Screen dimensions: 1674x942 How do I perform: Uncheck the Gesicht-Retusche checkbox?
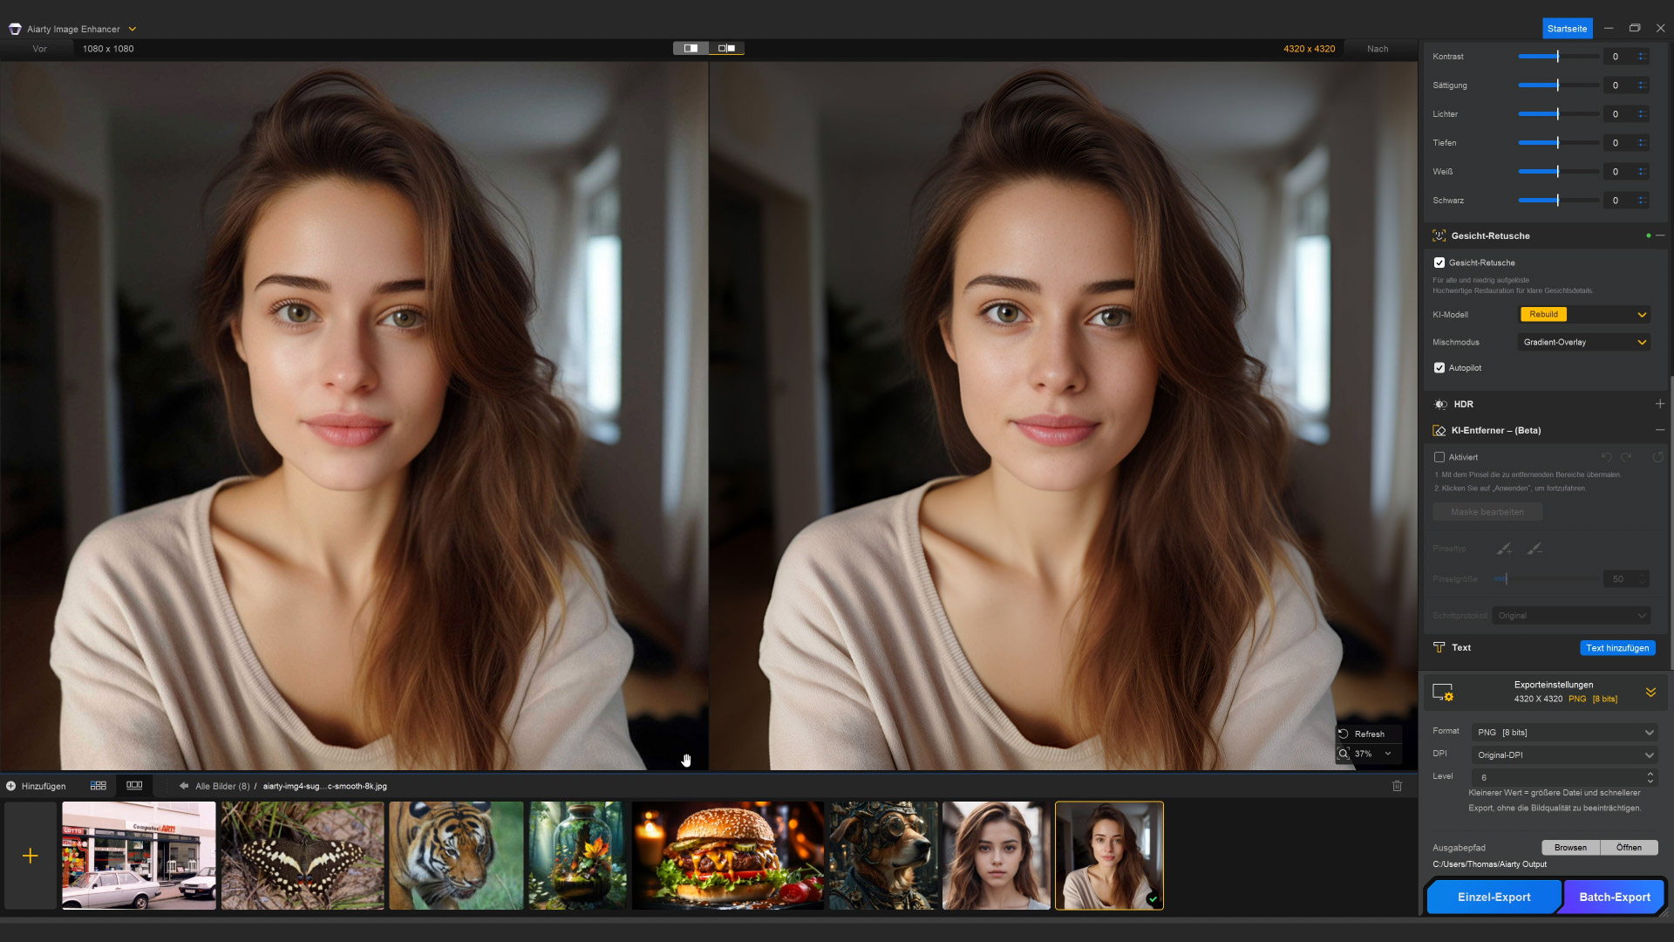pos(1439,263)
